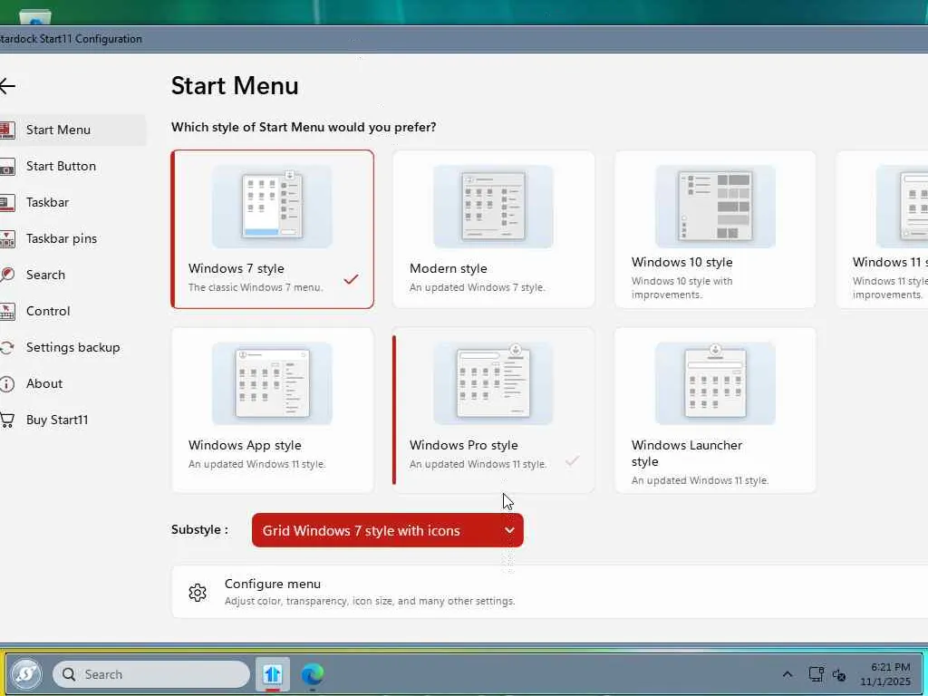Click the Start orb on the taskbar
This screenshot has width=928, height=696.
(26, 673)
